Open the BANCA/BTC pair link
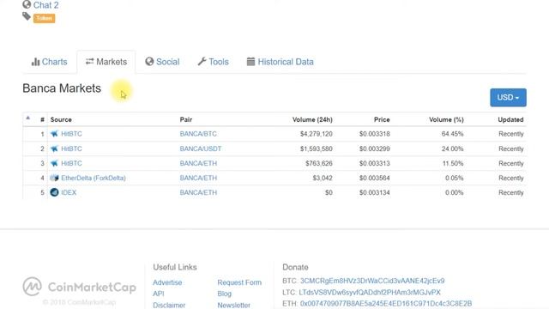 point(198,134)
